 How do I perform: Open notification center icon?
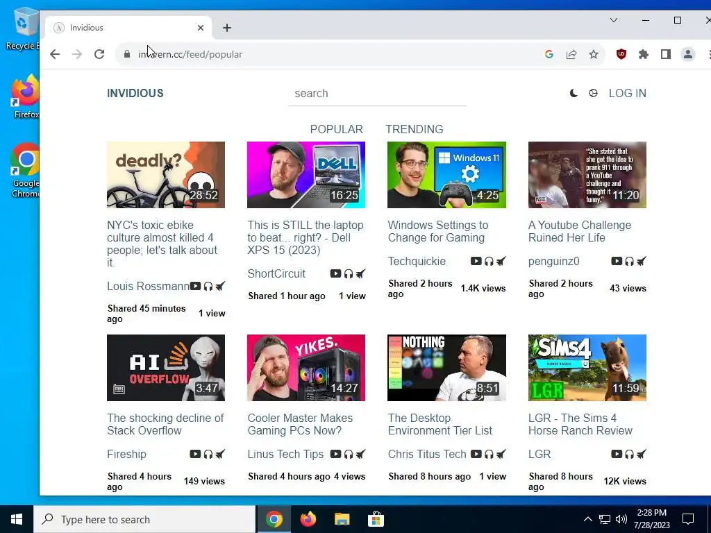tap(688, 519)
